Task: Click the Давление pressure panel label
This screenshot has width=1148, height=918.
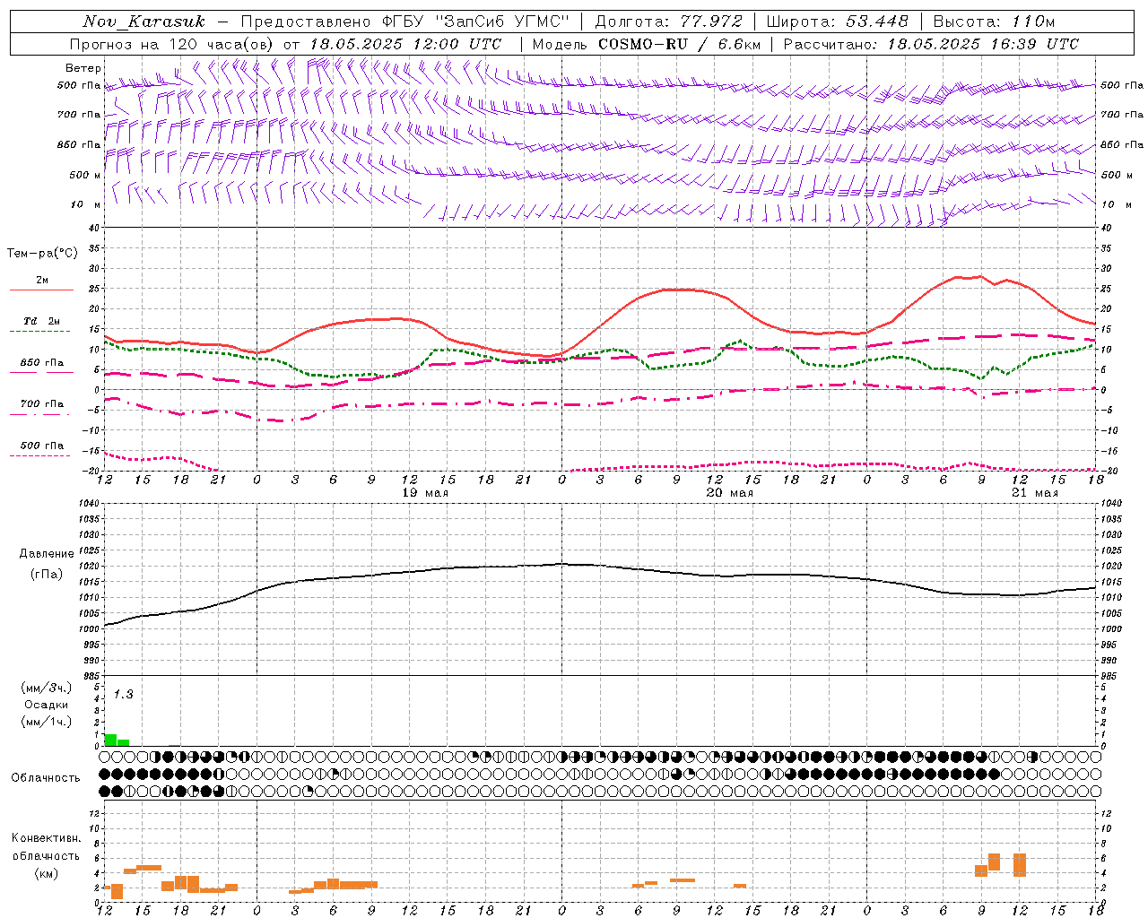Action: 47,553
